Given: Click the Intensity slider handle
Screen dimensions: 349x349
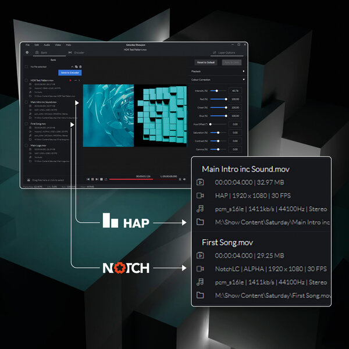Looking at the screenshot, I should pos(216,91).
